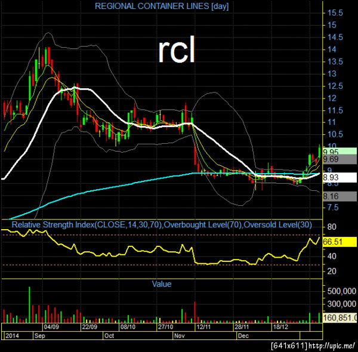Click the '2014' year label
This screenshot has height=352, width=358.
point(12,336)
